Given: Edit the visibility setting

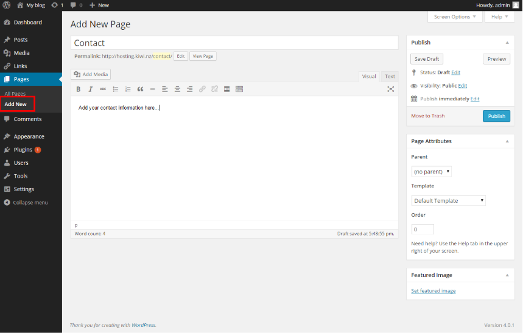Looking at the screenshot, I should pos(462,86).
